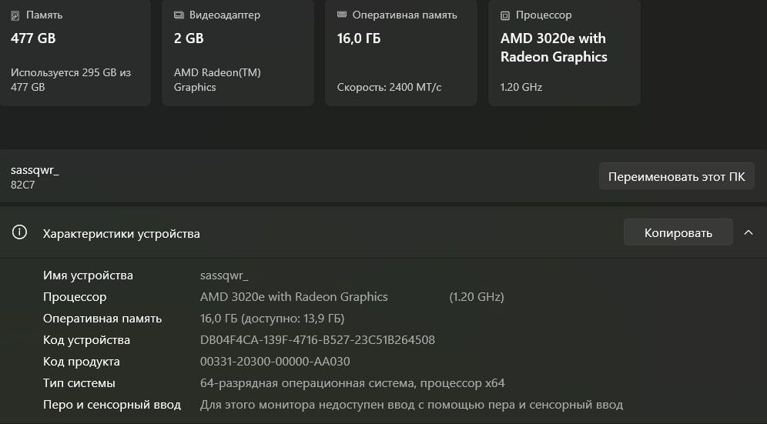Click the Код продукта value 00331-20300

(275, 362)
